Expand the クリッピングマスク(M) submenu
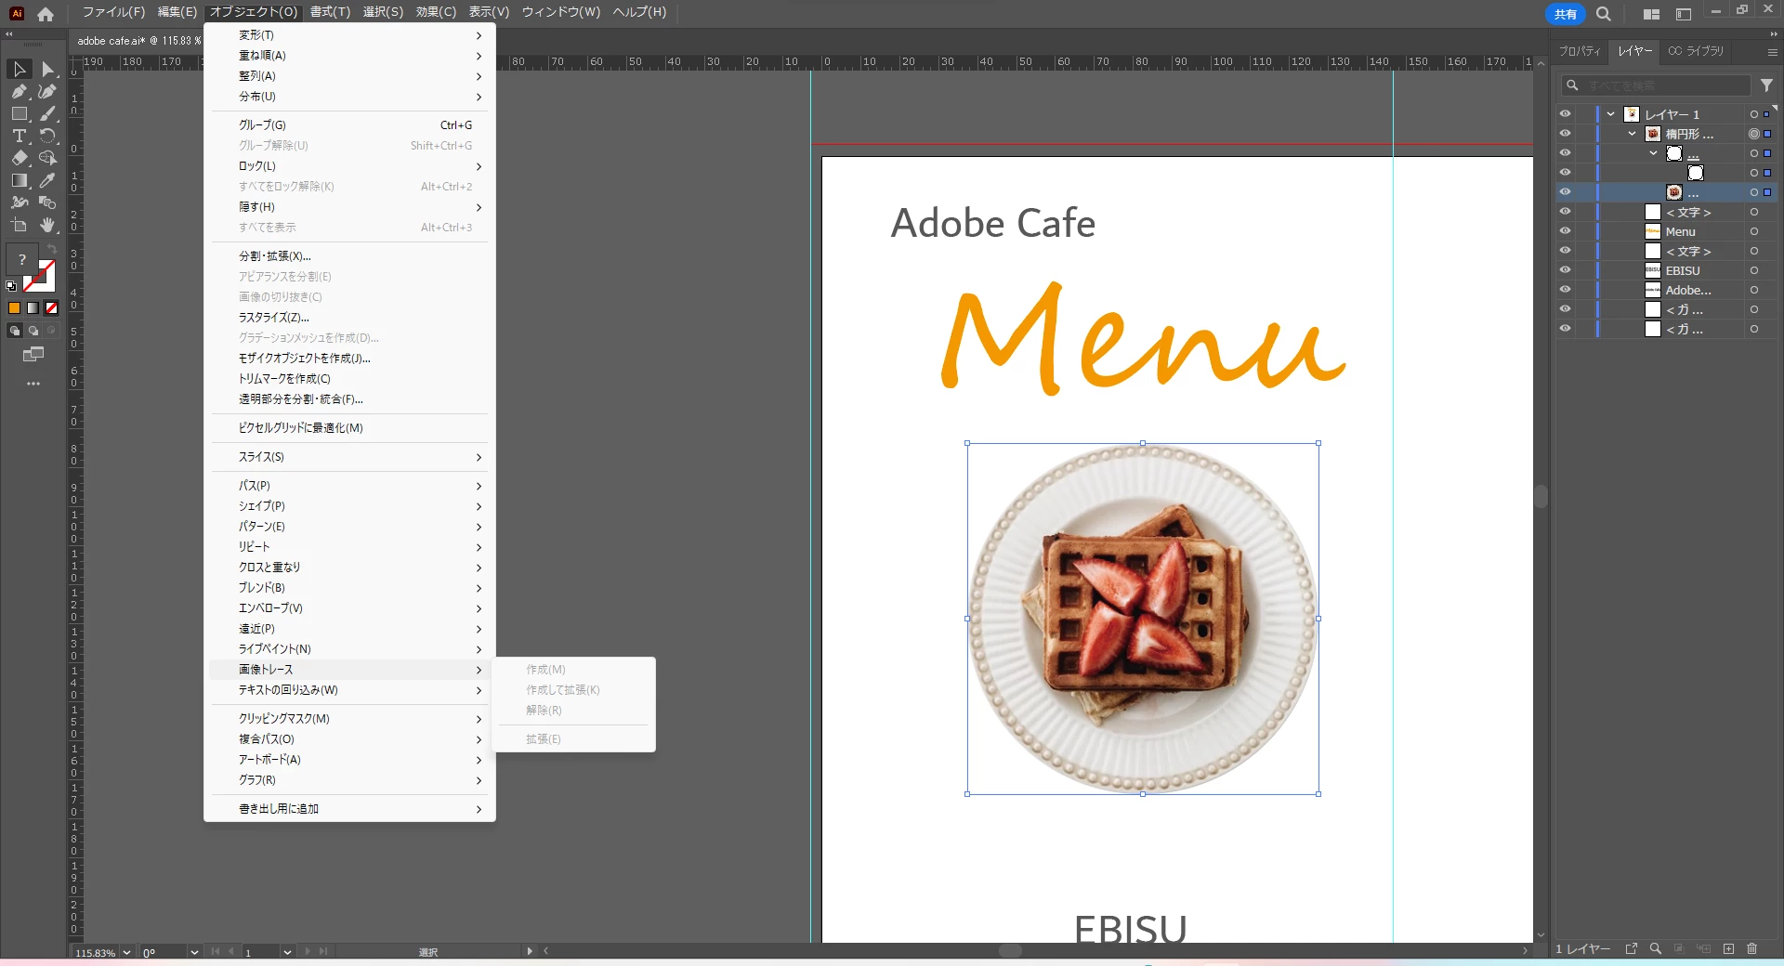The height and width of the screenshot is (966, 1784). [349, 719]
